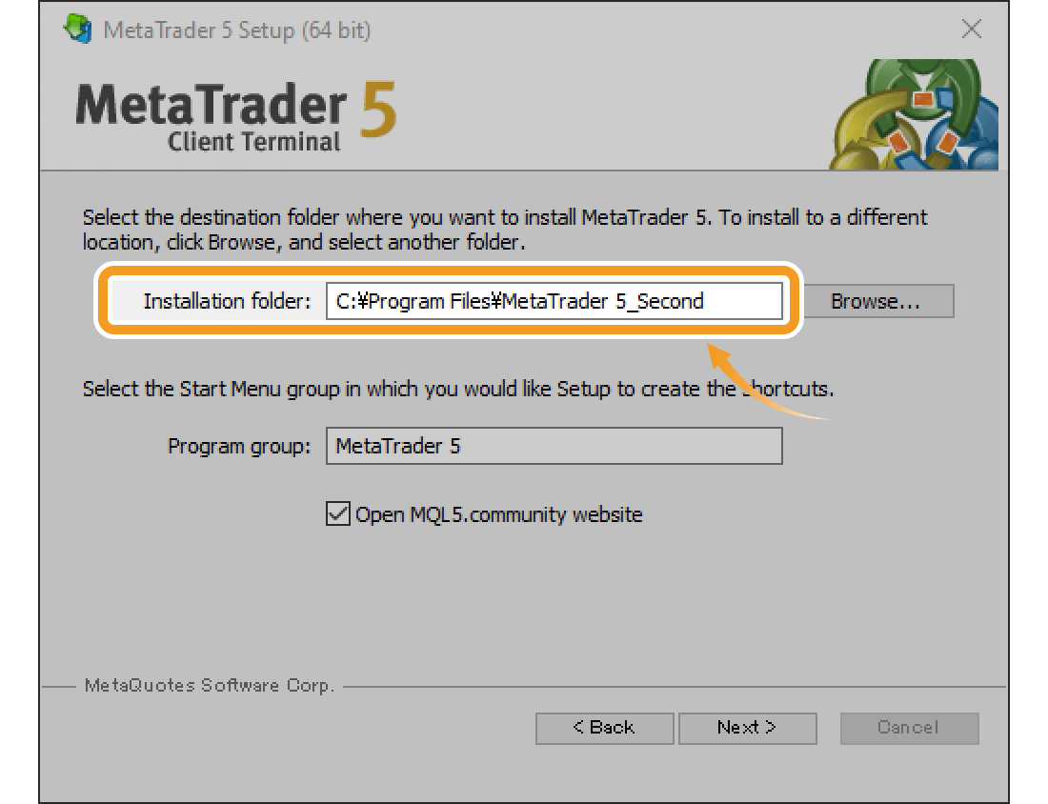1048x804 pixels.
Task: Click the Installation folder label
Action: click(228, 301)
